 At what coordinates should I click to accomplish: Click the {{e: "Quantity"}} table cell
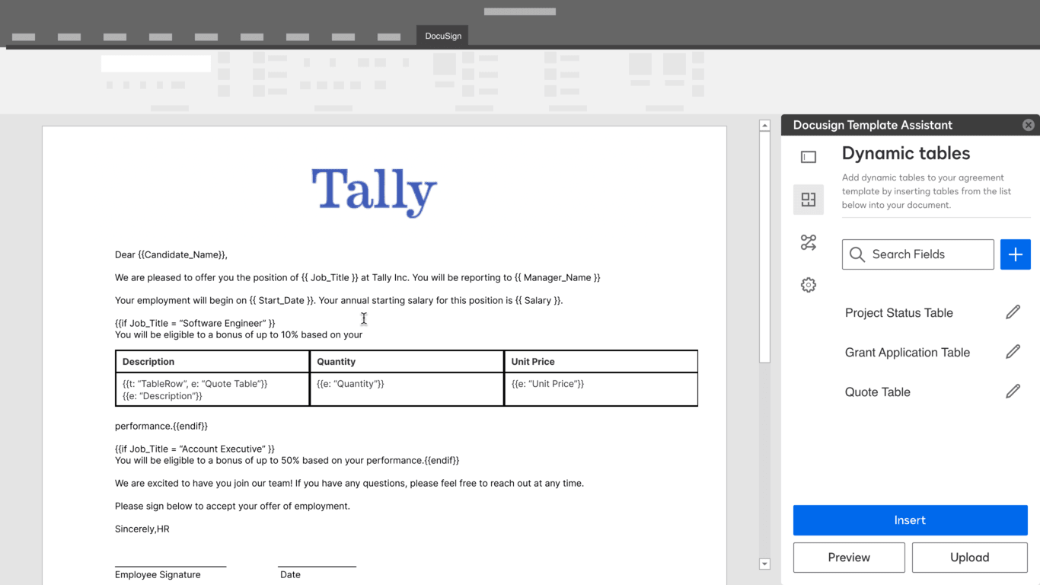click(407, 389)
